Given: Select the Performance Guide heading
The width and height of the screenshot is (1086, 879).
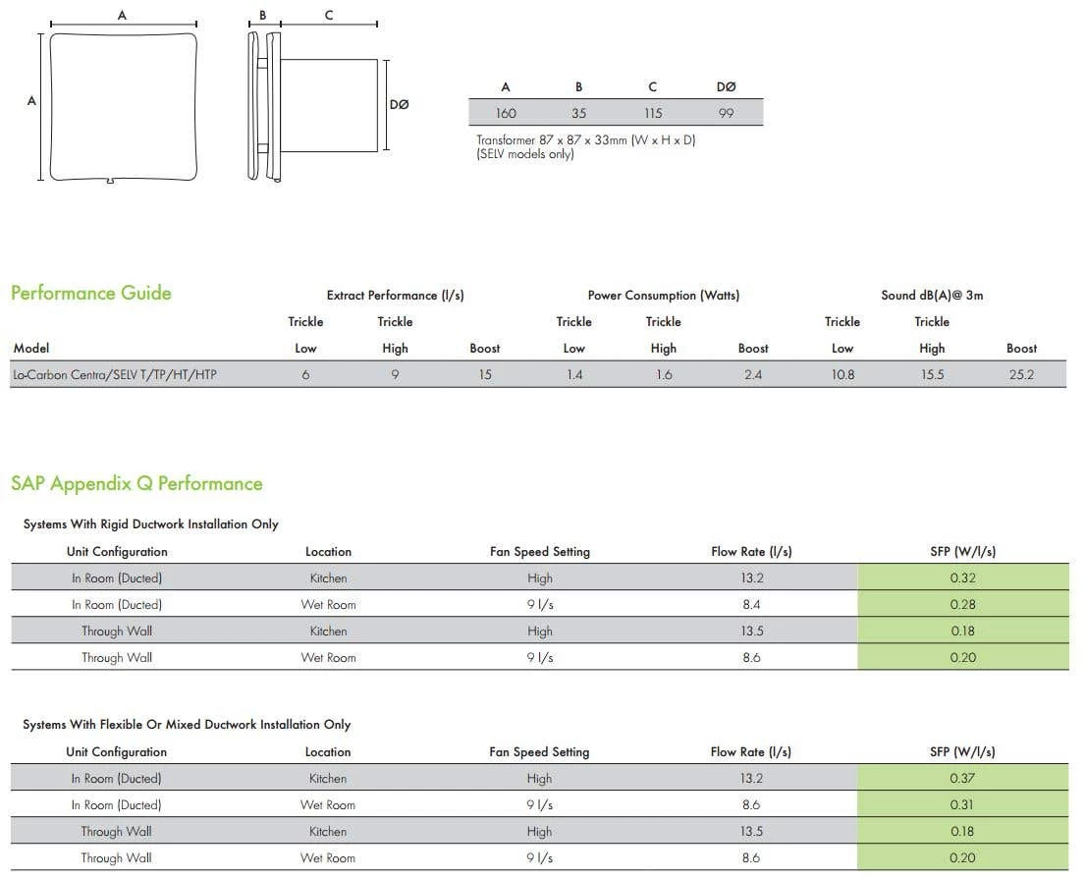Looking at the screenshot, I should coord(91,293).
